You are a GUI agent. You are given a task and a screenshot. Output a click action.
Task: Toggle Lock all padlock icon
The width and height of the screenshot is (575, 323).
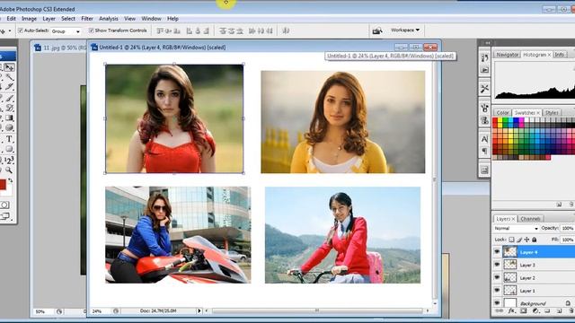(x=535, y=240)
